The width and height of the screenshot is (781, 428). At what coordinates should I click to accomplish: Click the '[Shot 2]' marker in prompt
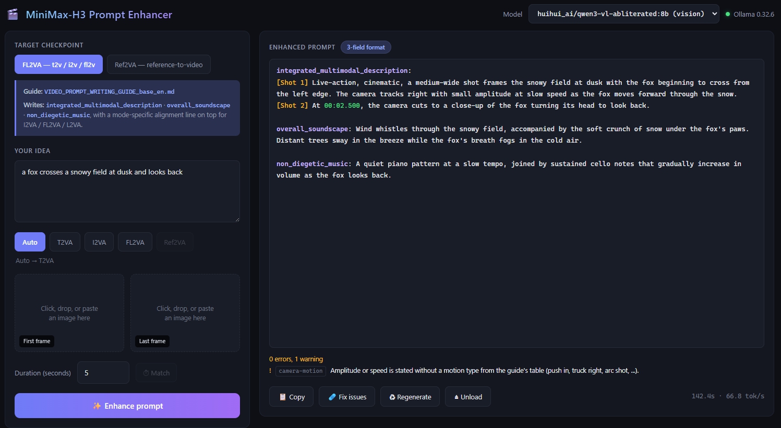coord(292,105)
